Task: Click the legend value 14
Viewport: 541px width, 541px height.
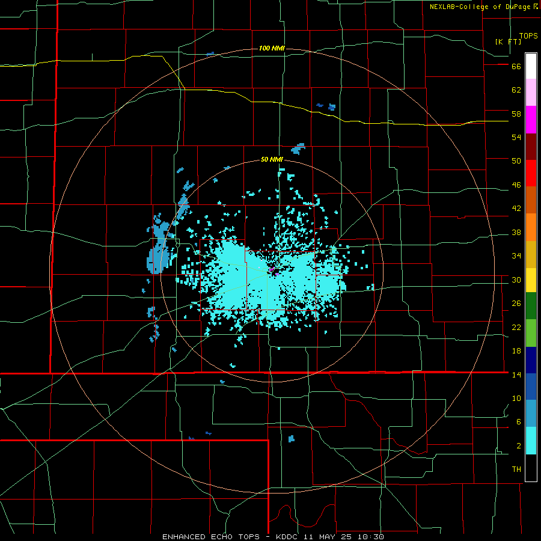Action: (516, 374)
